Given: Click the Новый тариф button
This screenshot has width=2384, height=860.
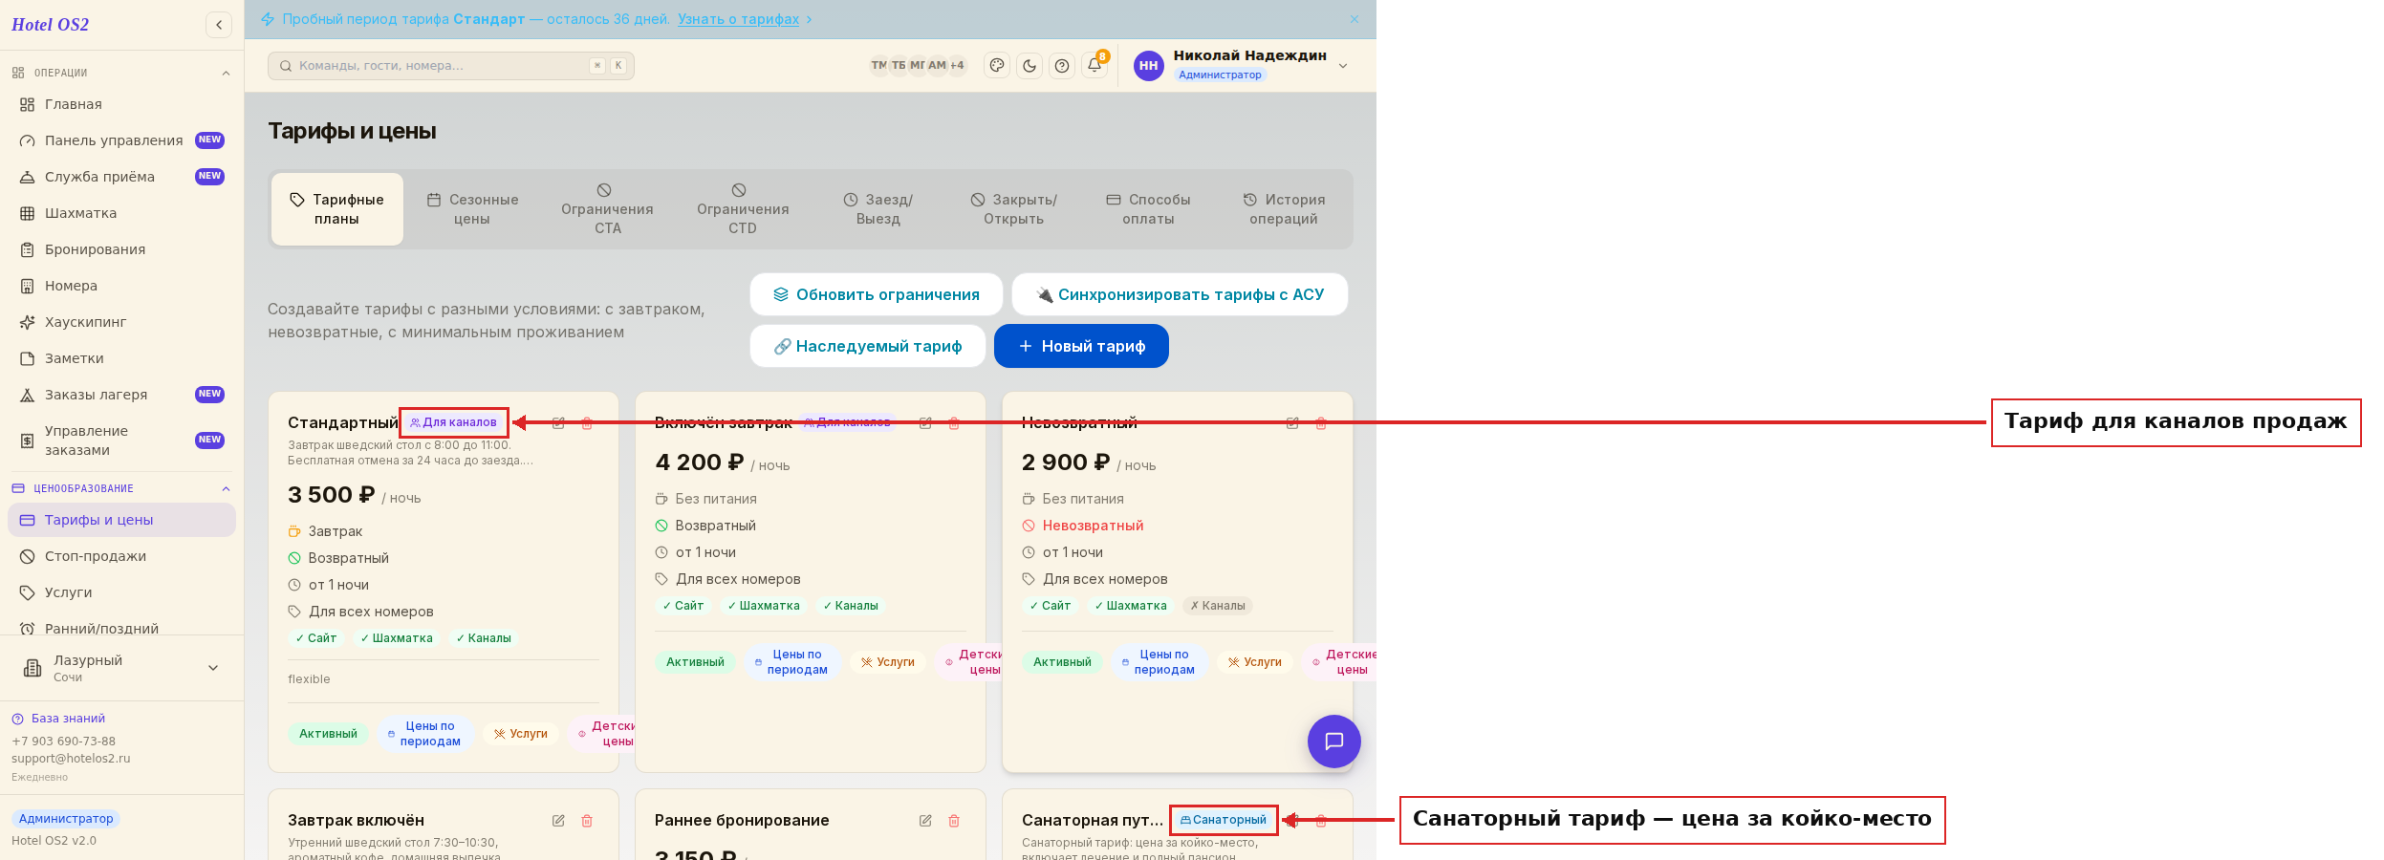Looking at the screenshot, I should pyautogui.click(x=1081, y=346).
